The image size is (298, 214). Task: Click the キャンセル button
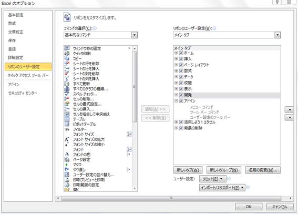coord(280,207)
